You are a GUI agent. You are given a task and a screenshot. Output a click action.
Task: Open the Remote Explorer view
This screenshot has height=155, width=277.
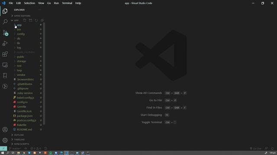tap(5, 65)
